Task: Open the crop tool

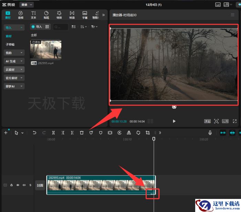Action: click(148, 132)
